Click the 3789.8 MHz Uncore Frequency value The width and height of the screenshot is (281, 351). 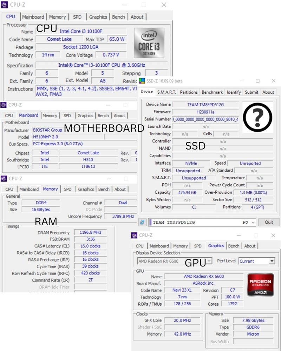[x=121, y=216]
